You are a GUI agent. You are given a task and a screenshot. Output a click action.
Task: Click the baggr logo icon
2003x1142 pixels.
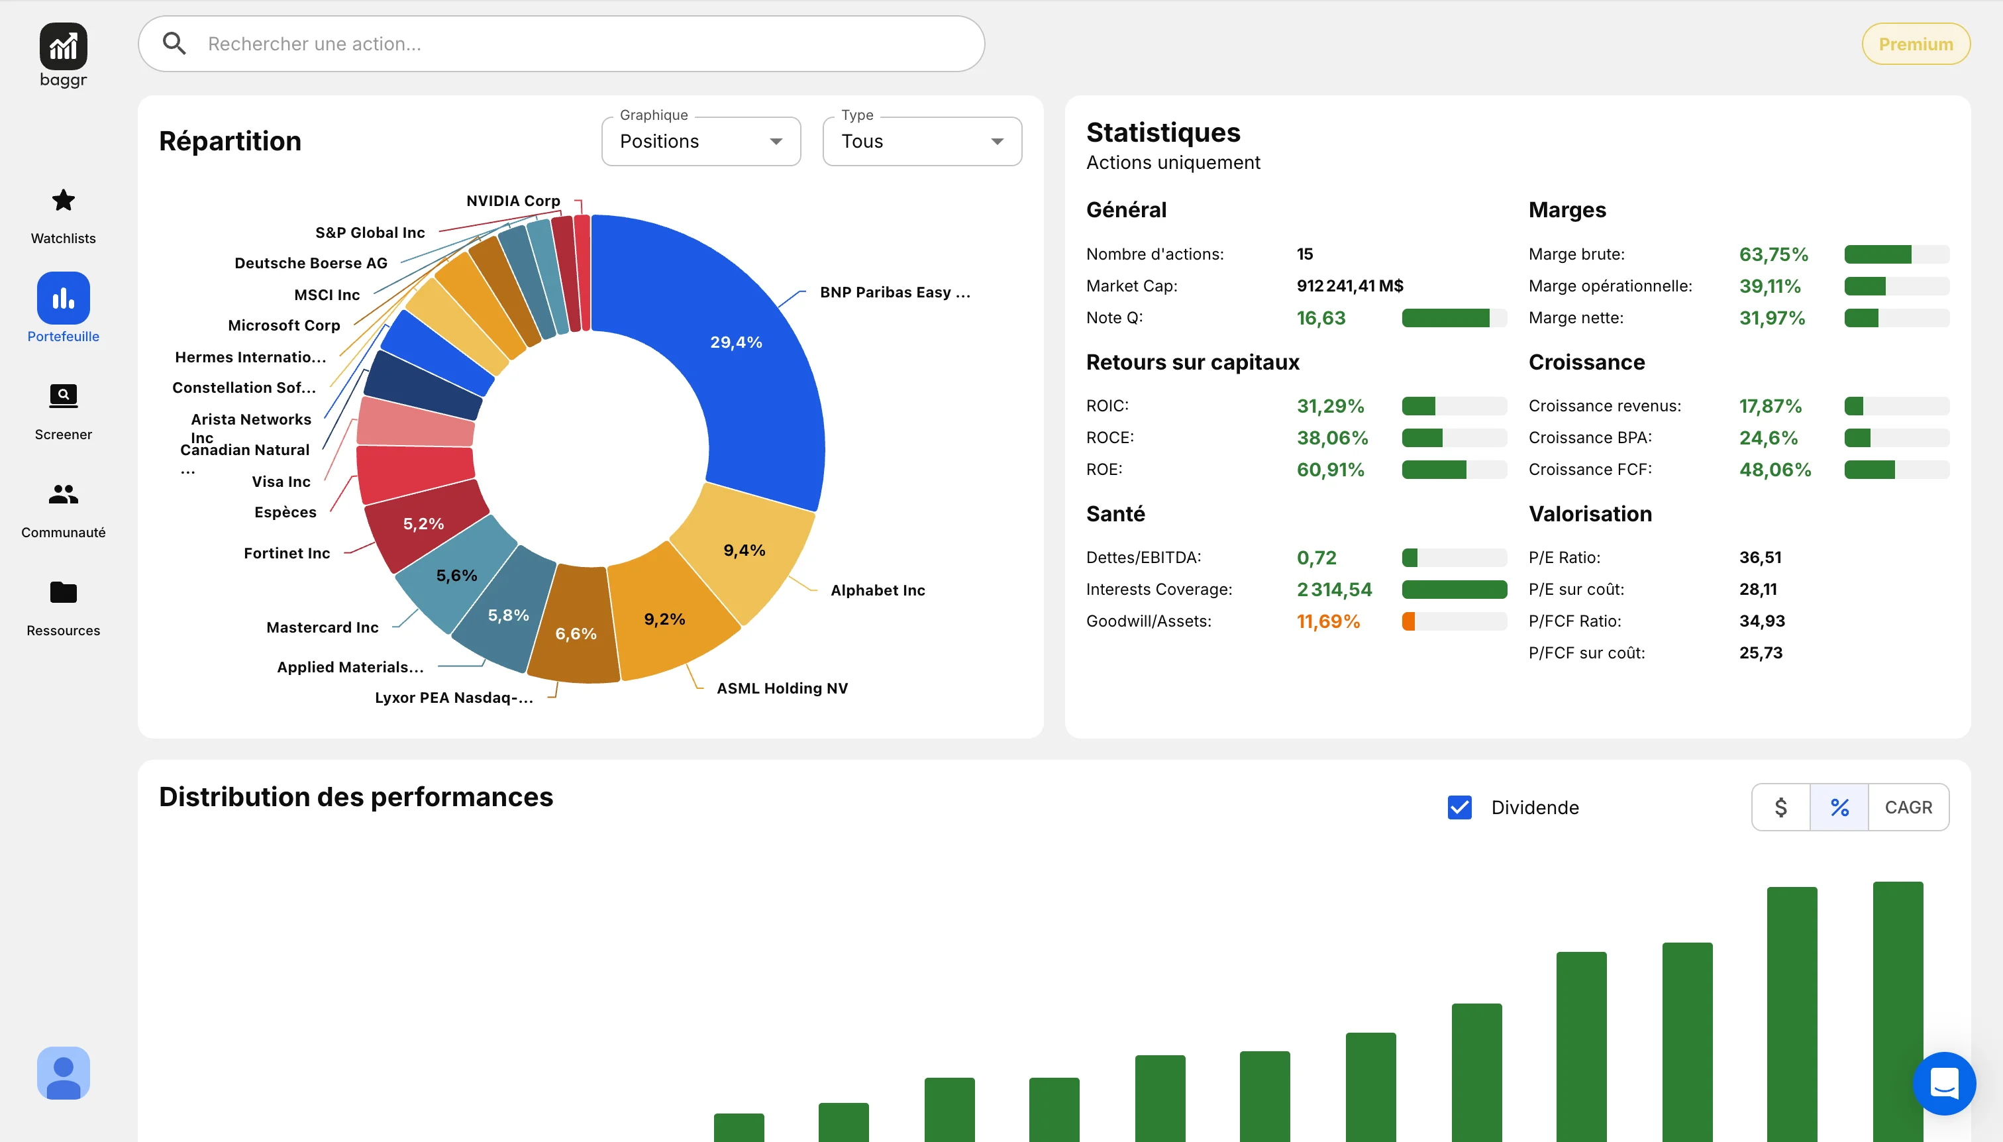click(64, 46)
